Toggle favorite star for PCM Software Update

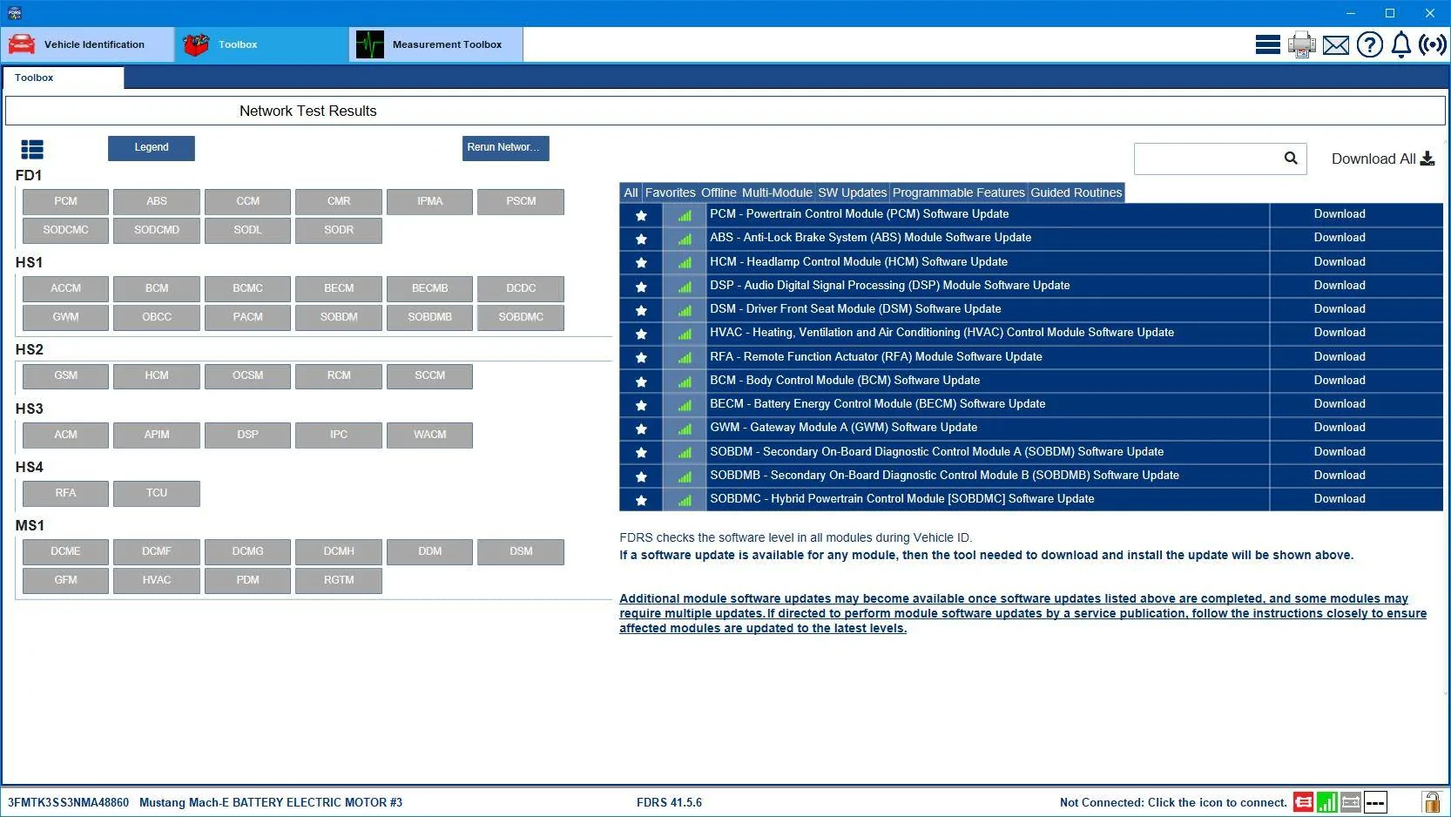click(641, 215)
